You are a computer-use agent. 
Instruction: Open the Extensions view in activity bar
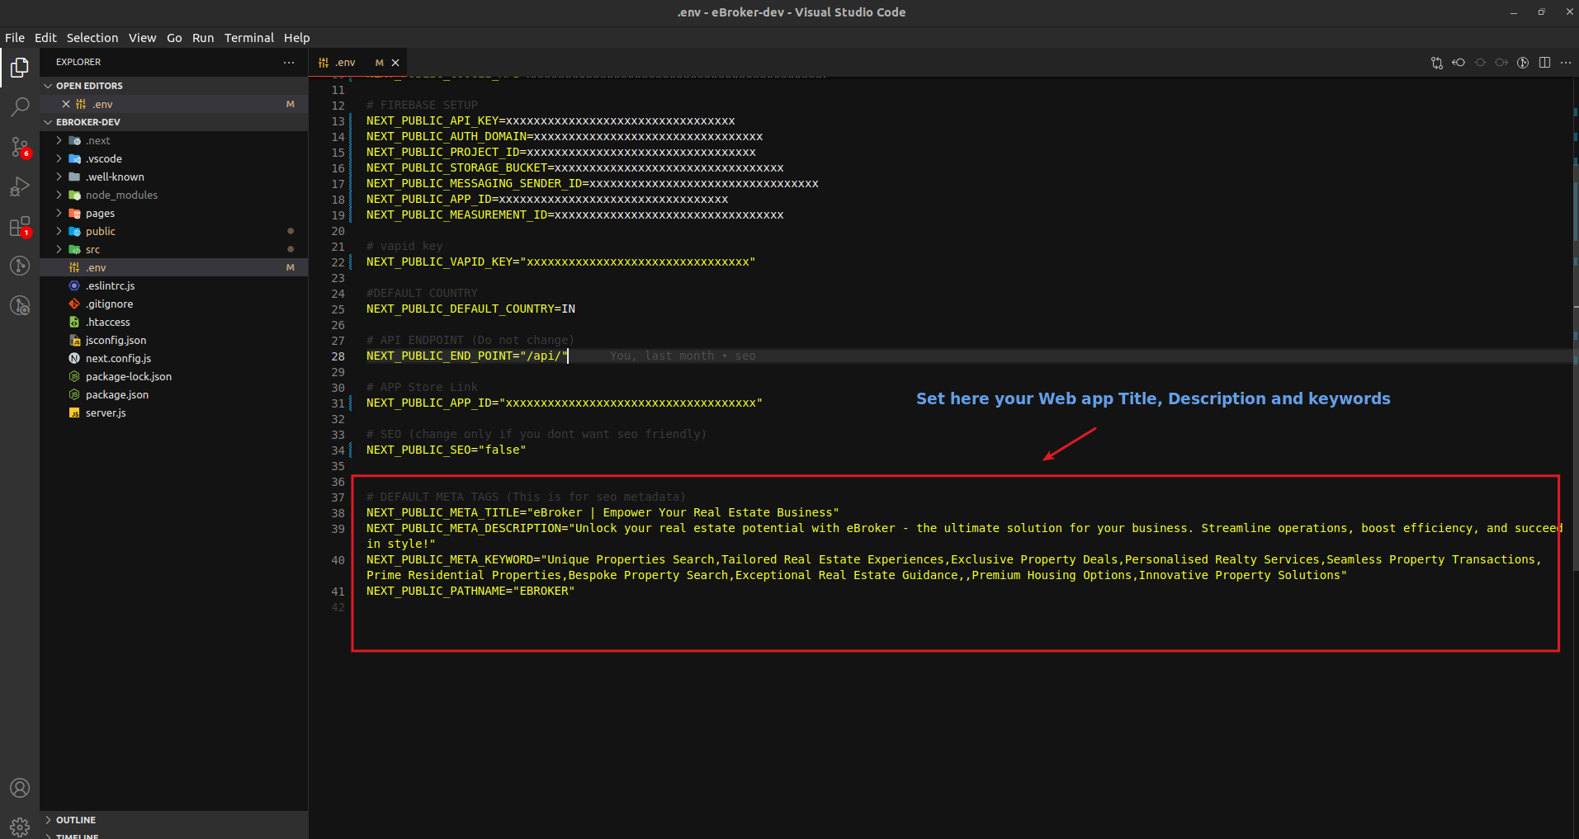pyautogui.click(x=20, y=226)
